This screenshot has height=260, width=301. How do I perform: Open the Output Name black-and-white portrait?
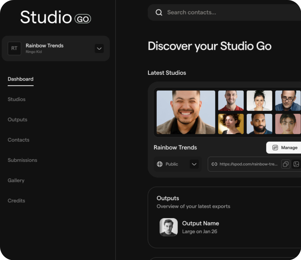[x=169, y=227]
